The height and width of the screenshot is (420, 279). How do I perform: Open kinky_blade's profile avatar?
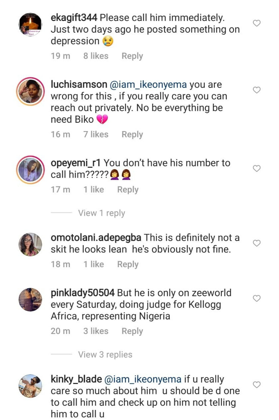[30, 386]
